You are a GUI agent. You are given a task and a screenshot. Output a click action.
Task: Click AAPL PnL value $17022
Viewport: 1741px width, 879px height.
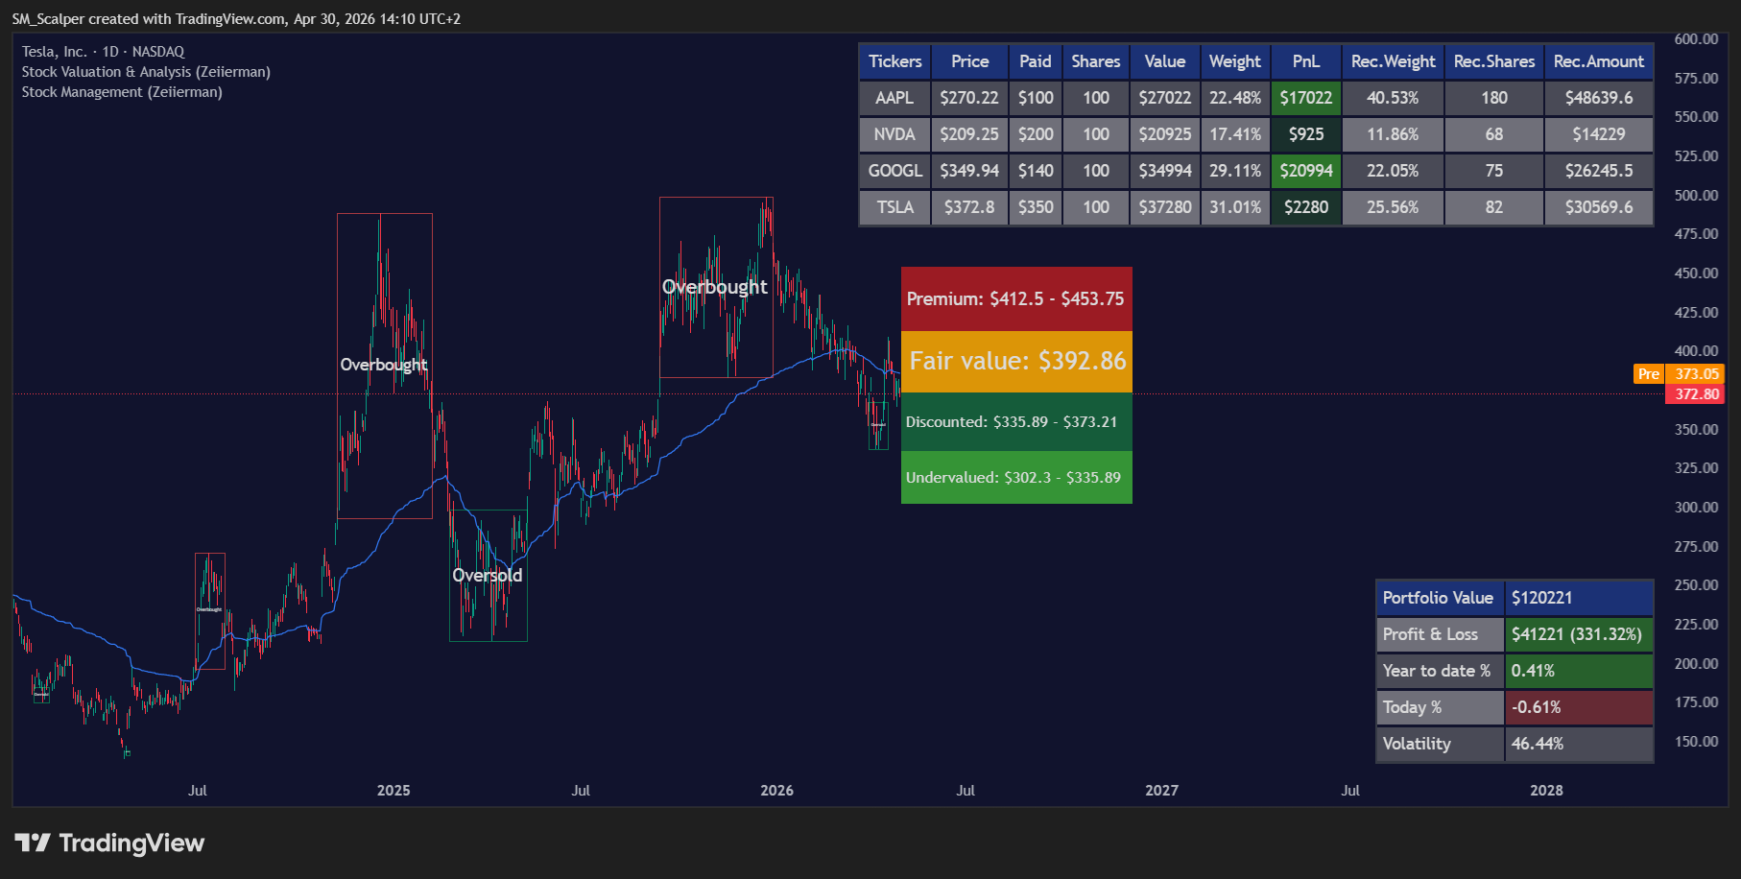click(1306, 98)
